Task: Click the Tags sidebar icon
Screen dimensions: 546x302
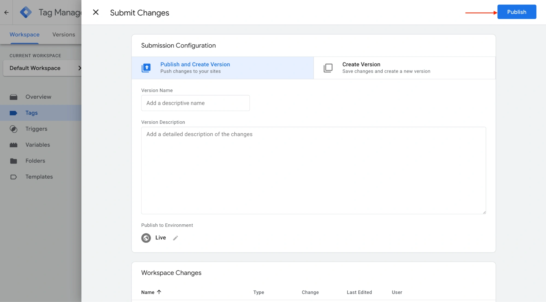Action: pos(13,113)
